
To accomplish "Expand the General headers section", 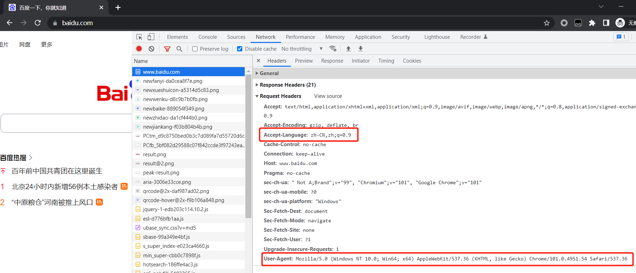I will (269, 73).
